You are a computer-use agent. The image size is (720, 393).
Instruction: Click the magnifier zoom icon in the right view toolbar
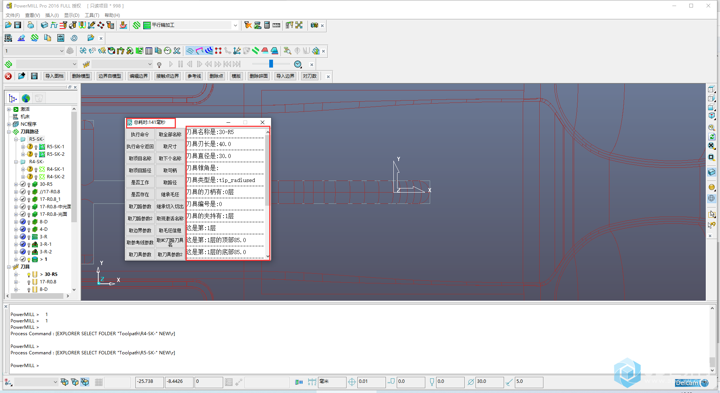point(711,128)
